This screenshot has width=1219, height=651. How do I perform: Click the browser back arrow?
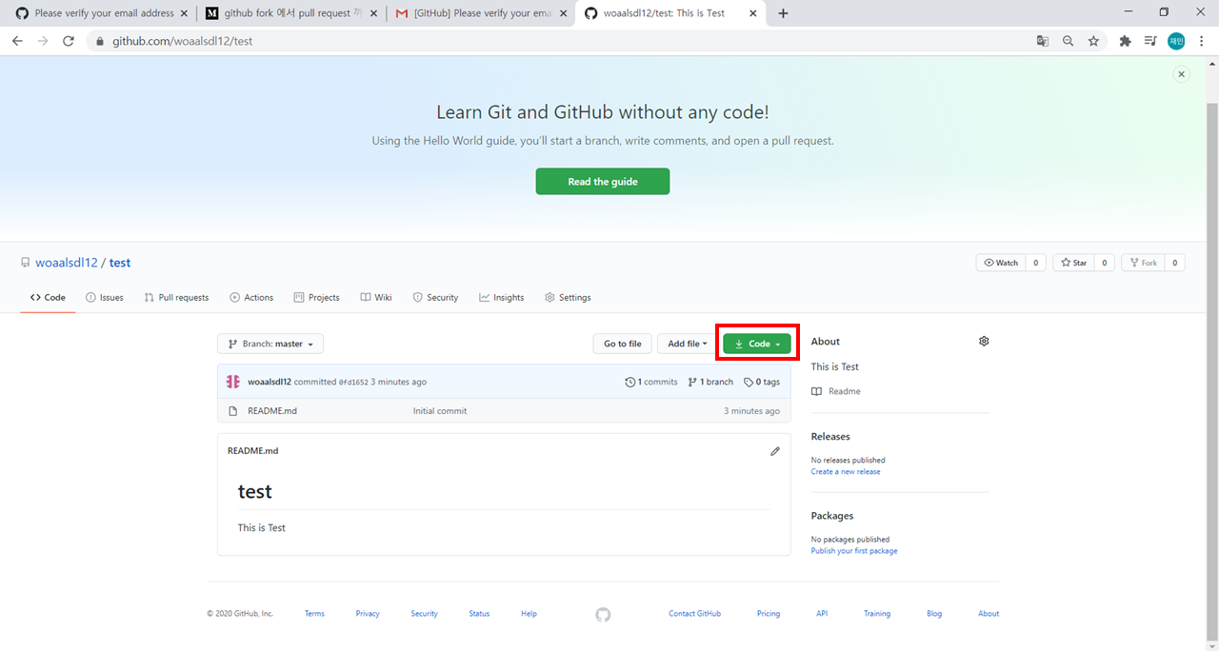(17, 41)
